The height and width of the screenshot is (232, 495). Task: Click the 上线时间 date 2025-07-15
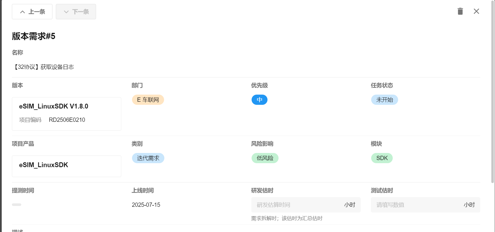[x=146, y=205]
